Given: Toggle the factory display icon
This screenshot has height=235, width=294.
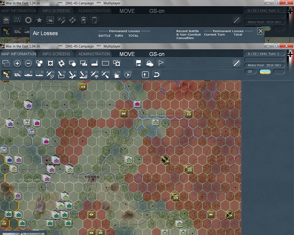Looking at the screenshot, I should (x=94, y=63).
